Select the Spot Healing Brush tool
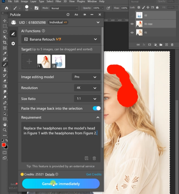The image size is (179, 194). pos(5,59)
